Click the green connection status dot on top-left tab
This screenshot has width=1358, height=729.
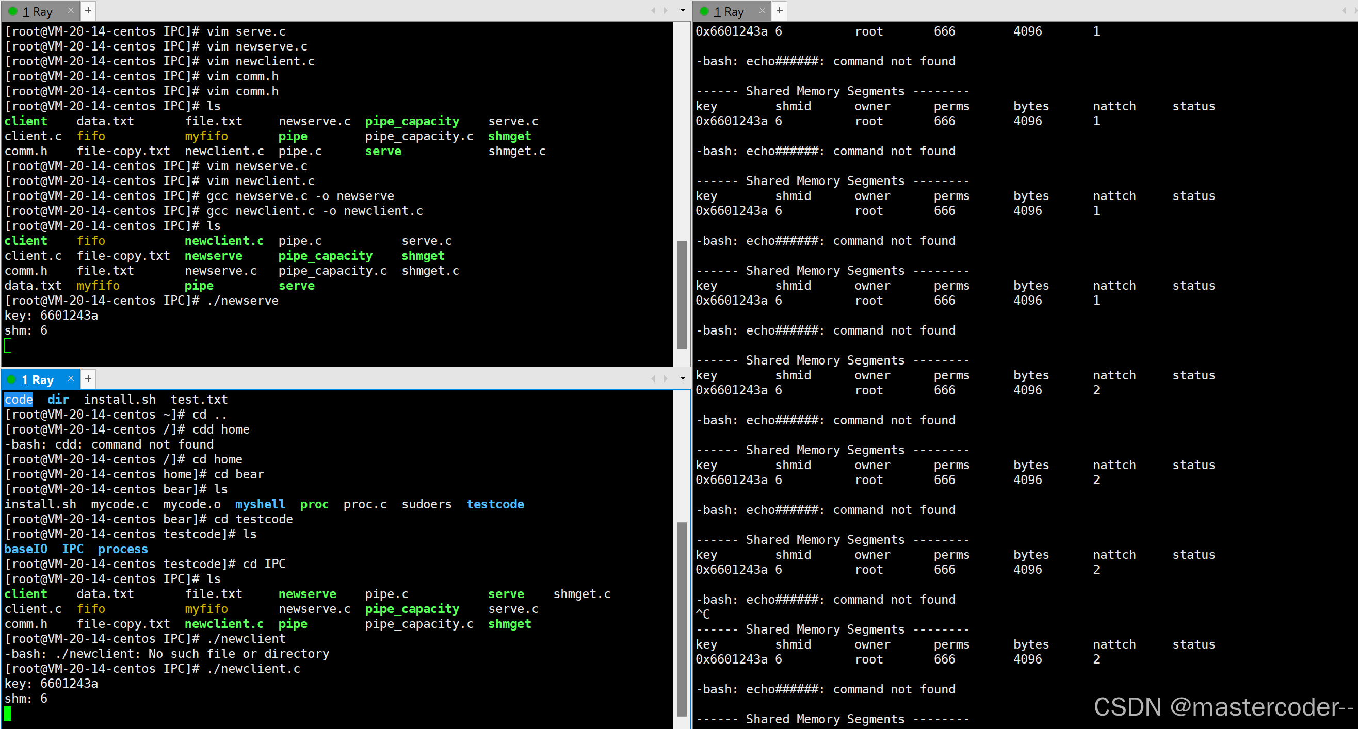13,11
